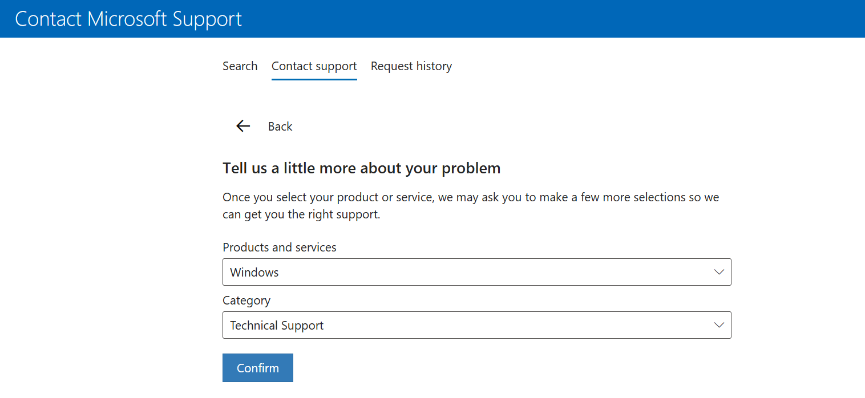
Task: Click the chevron on the Technical Support dropdown
Action: (x=719, y=325)
